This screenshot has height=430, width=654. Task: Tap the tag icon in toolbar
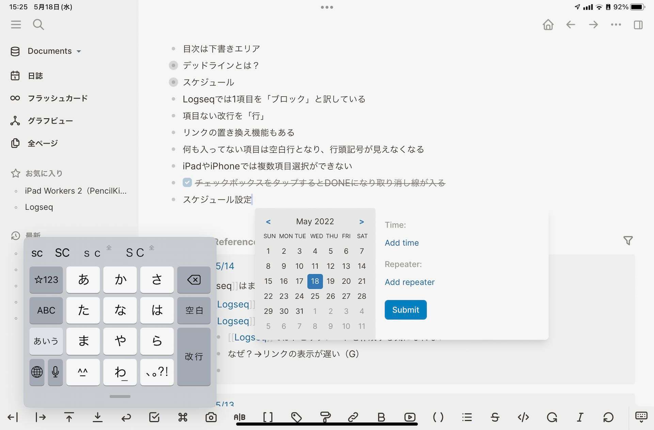(296, 417)
